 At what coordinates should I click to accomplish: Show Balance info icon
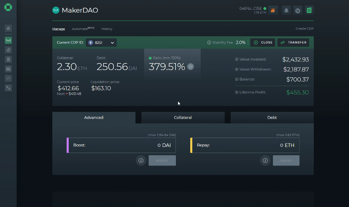(x=237, y=79)
